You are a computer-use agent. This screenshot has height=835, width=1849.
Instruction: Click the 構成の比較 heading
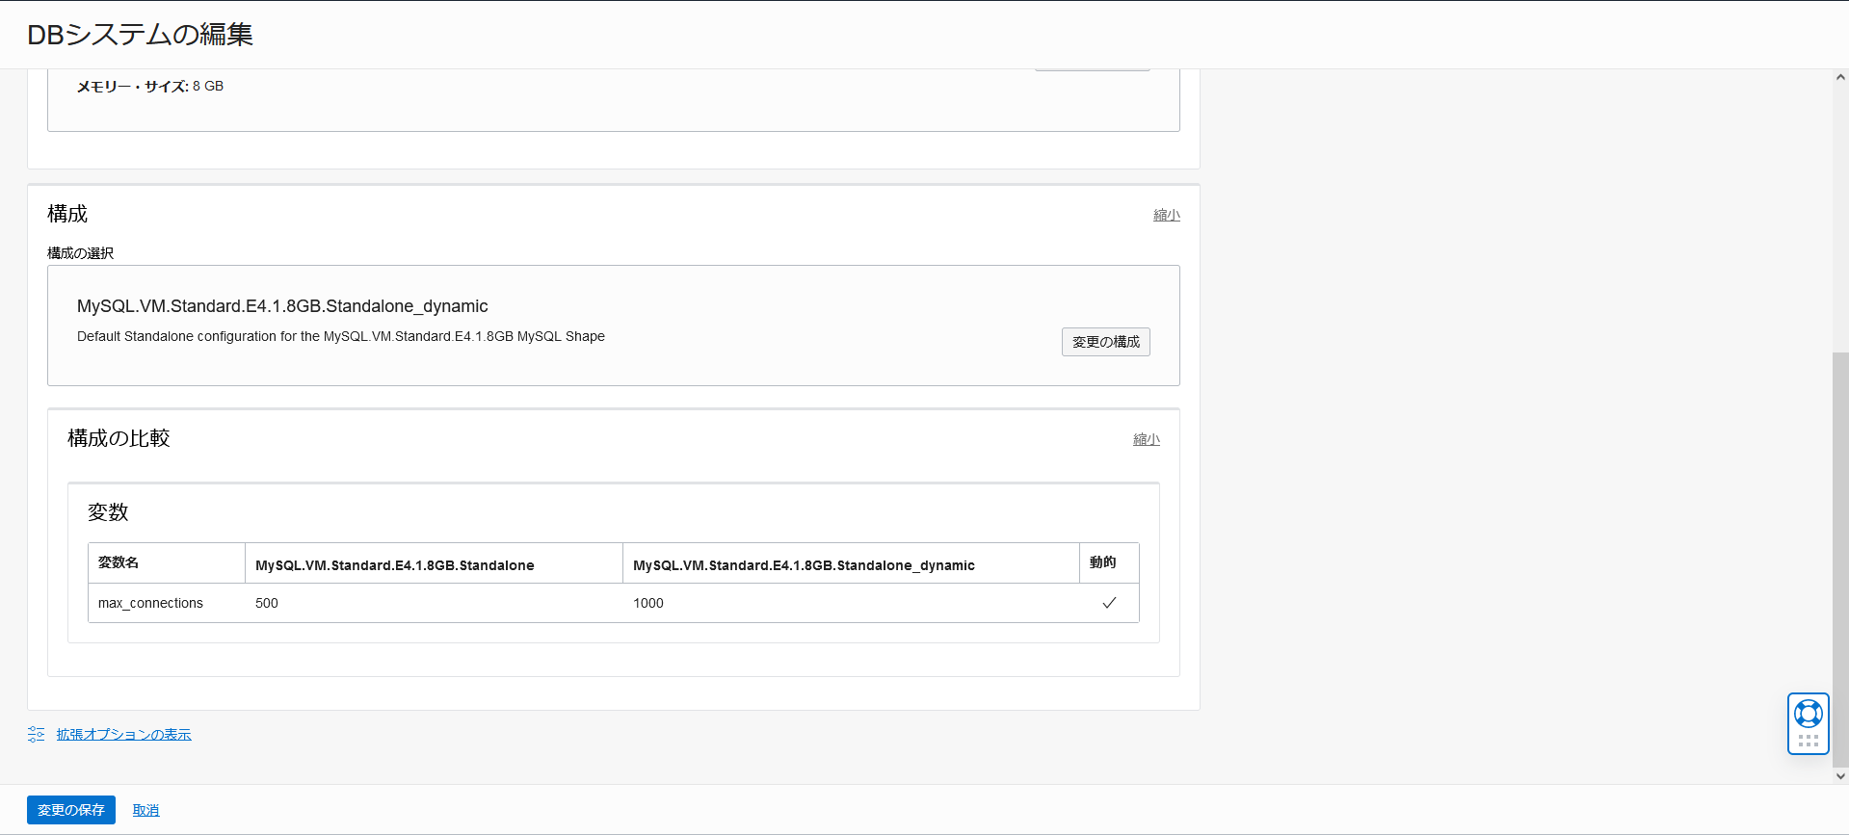[x=119, y=438]
